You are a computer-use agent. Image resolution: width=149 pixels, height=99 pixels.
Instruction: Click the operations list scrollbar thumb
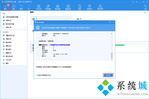tap(112, 55)
